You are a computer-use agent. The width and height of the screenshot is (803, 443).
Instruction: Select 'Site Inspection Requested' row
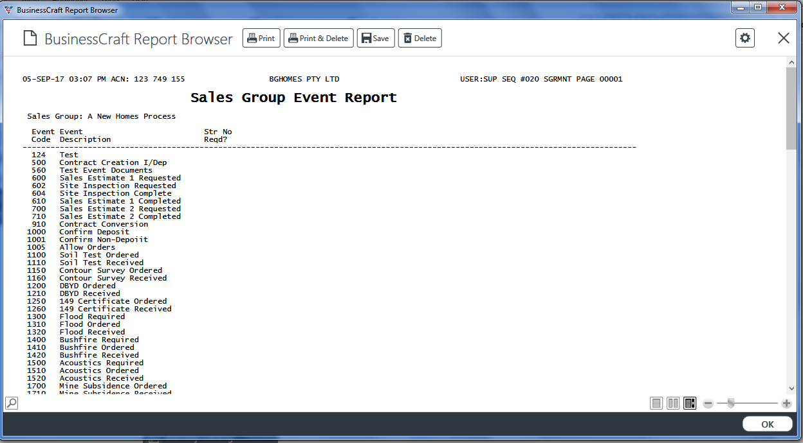point(118,186)
